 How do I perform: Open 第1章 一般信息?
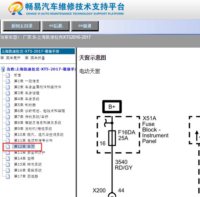point(26,81)
